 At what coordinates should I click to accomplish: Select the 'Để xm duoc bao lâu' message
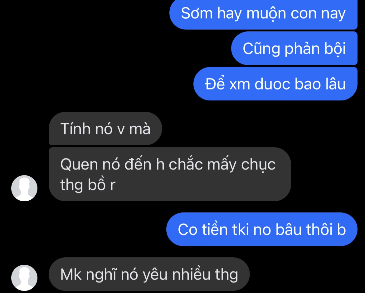point(275,84)
